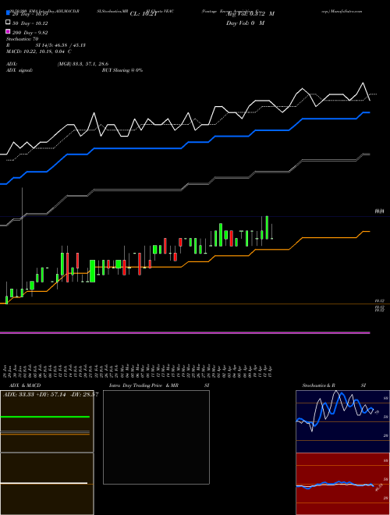Click the 'ADX & MACD' panel title

(25, 385)
